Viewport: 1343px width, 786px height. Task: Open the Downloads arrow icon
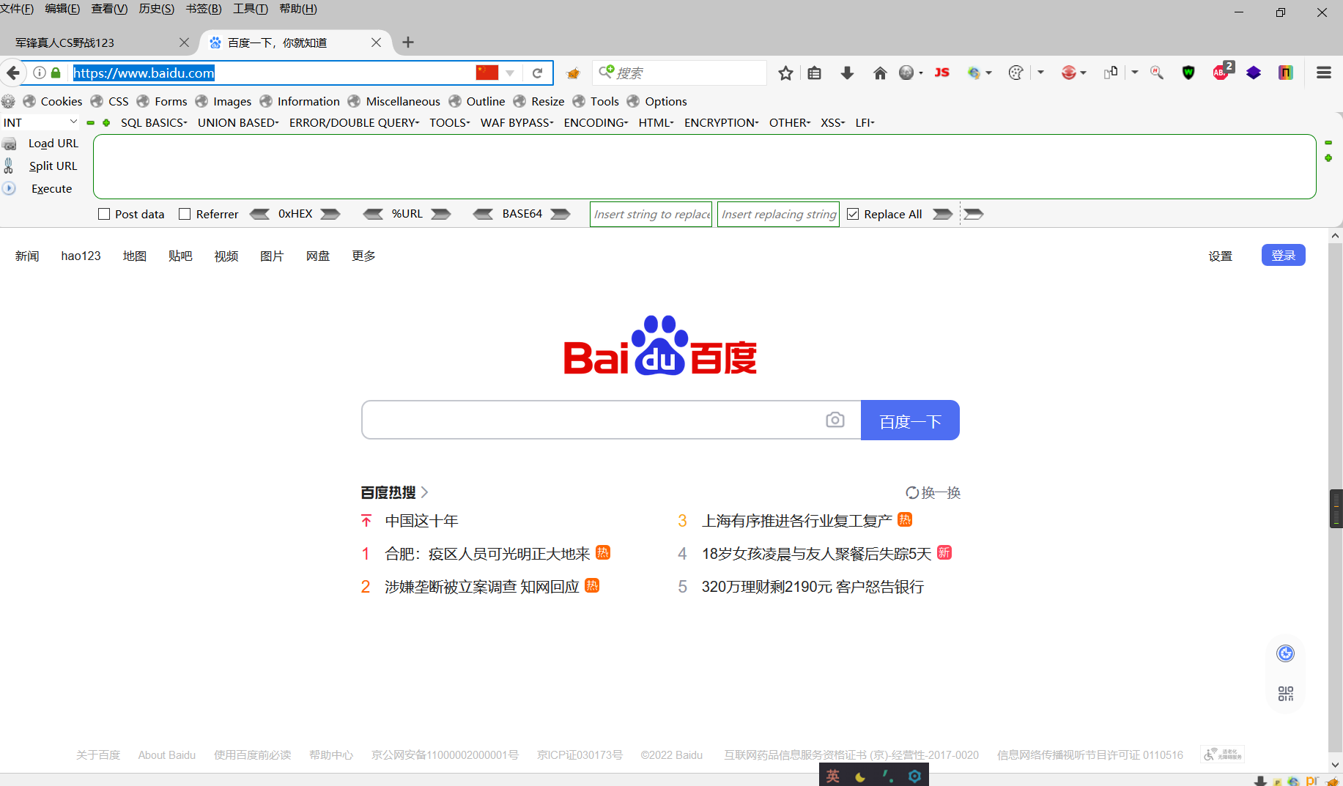coord(847,73)
